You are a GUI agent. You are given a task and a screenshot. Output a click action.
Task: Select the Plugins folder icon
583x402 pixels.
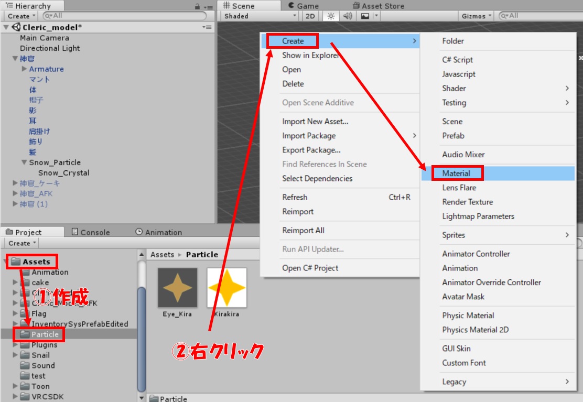click(x=25, y=345)
